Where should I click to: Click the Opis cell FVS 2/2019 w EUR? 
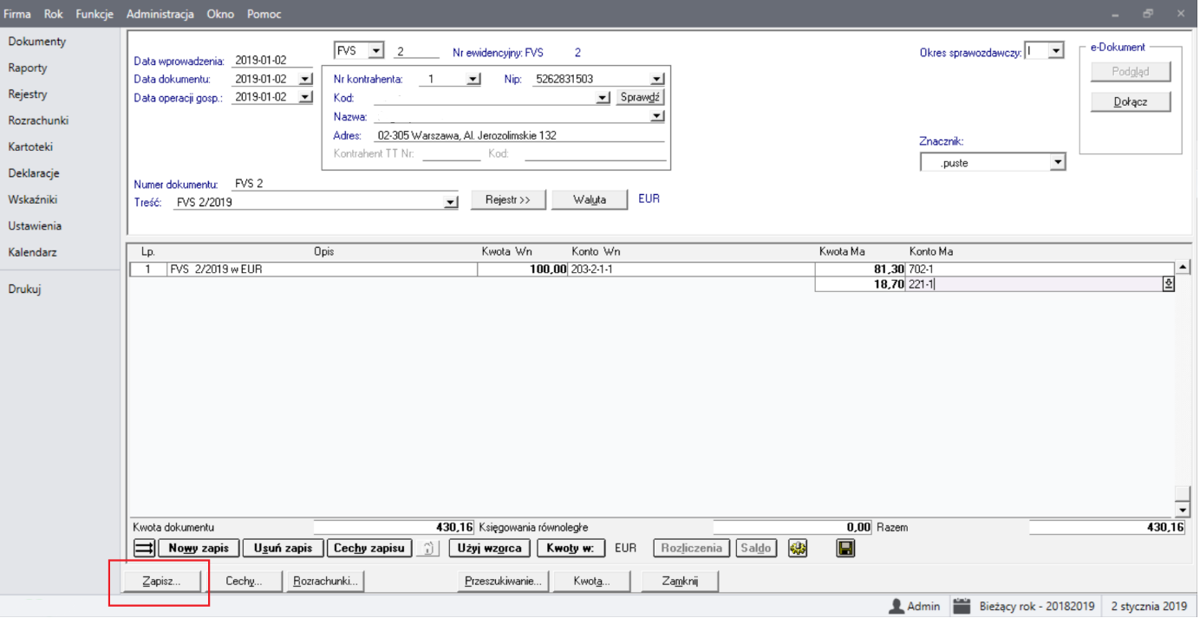[x=322, y=270]
